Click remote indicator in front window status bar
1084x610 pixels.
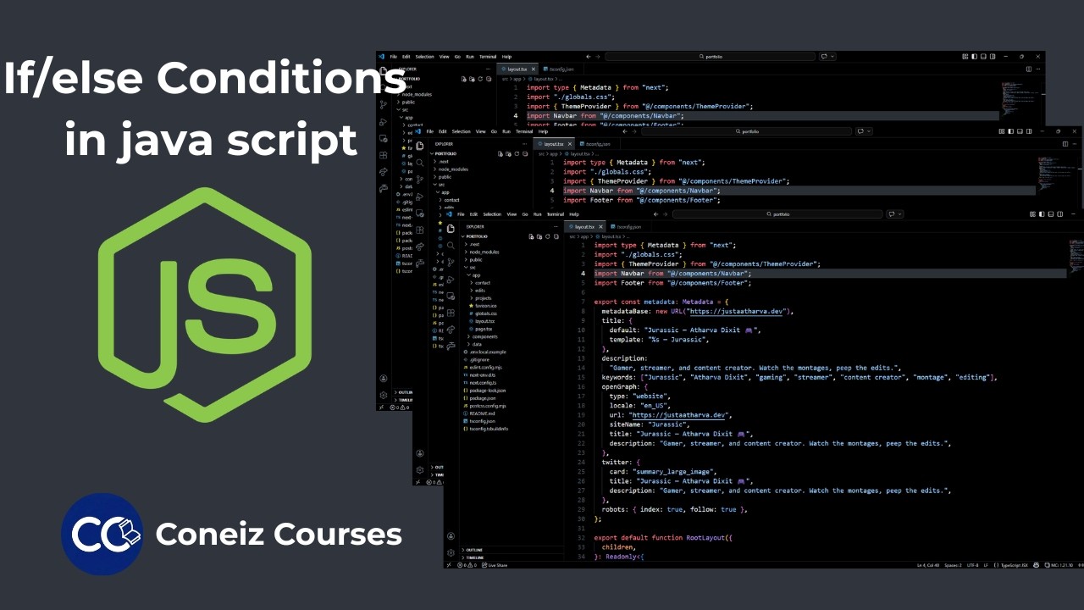click(x=448, y=565)
